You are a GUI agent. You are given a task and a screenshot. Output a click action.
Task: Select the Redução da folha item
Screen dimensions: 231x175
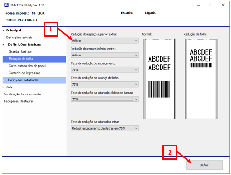coord(34,59)
